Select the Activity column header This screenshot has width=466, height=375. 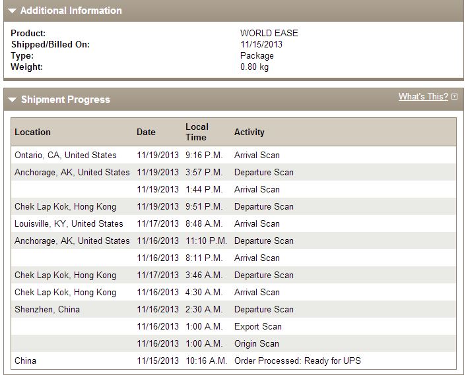point(249,132)
